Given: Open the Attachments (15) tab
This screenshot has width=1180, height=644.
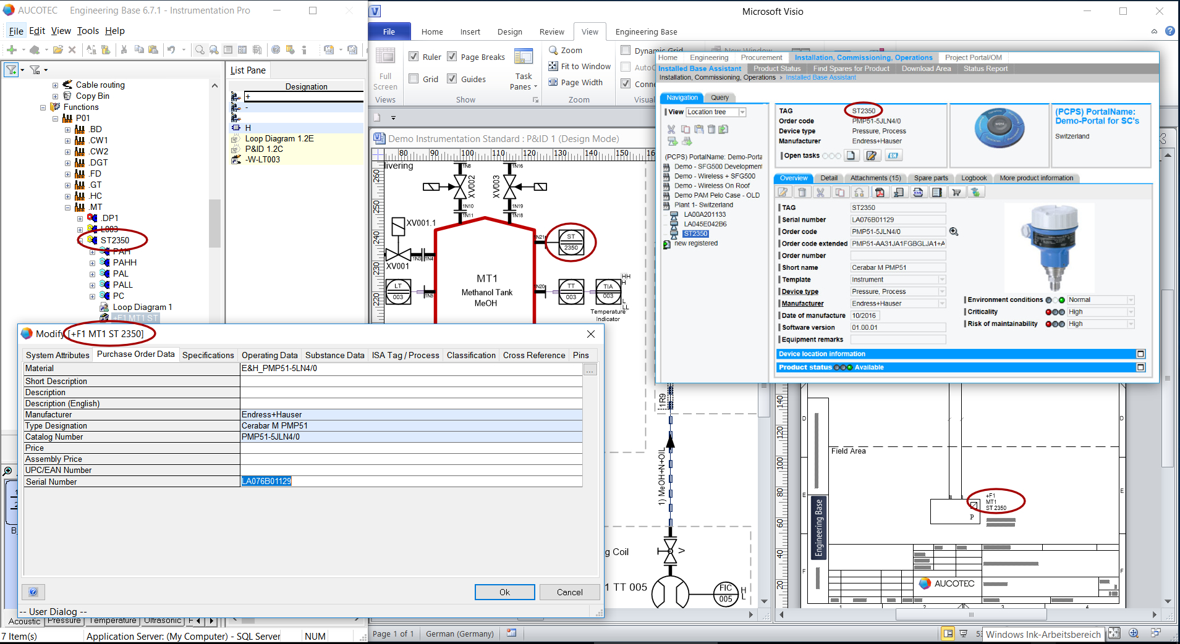Looking at the screenshot, I should [x=875, y=178].
